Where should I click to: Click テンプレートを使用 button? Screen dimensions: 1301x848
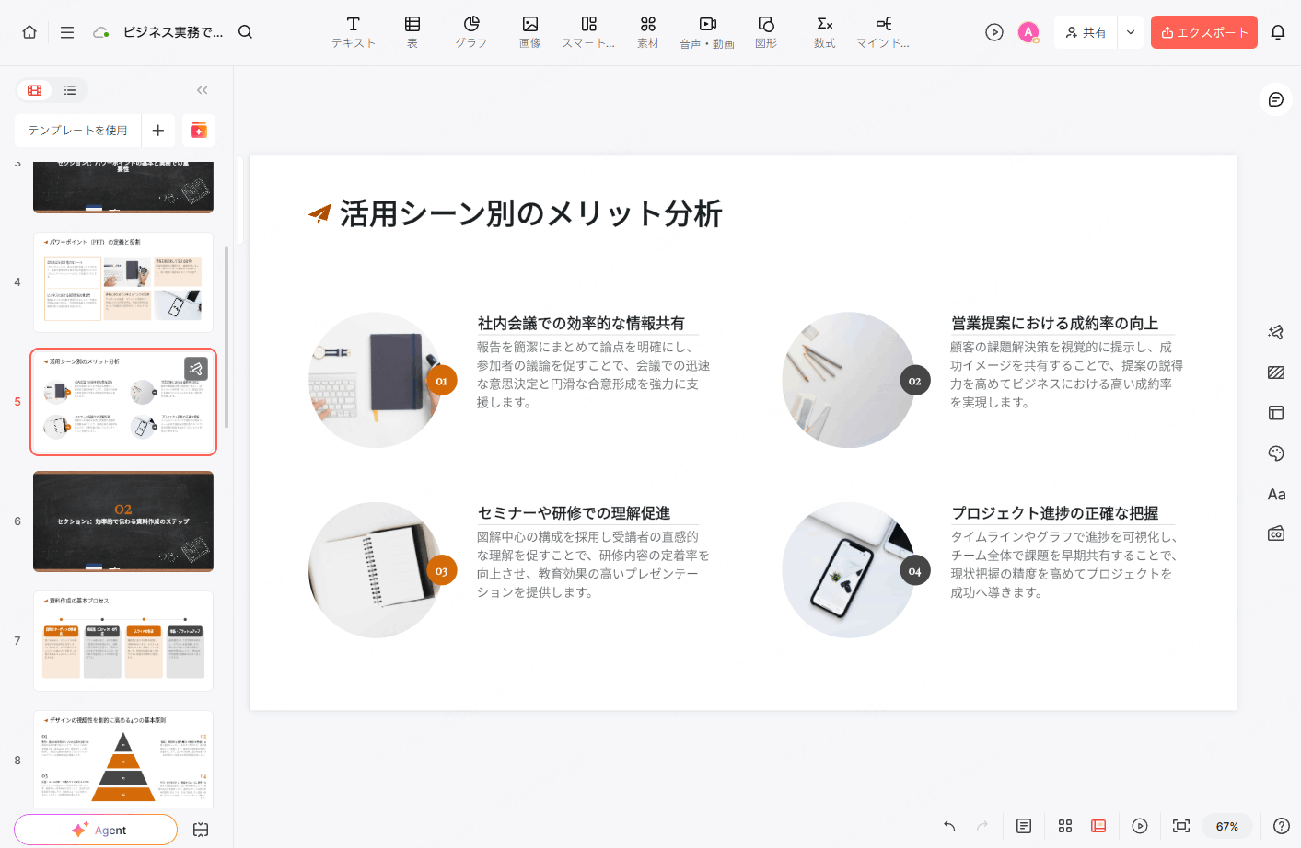point(78,131)
